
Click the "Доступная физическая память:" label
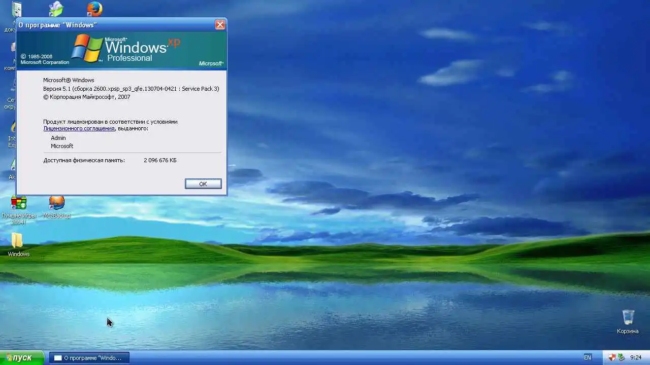(84, 160)
